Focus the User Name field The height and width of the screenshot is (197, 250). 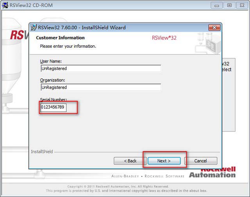point(101,68)
